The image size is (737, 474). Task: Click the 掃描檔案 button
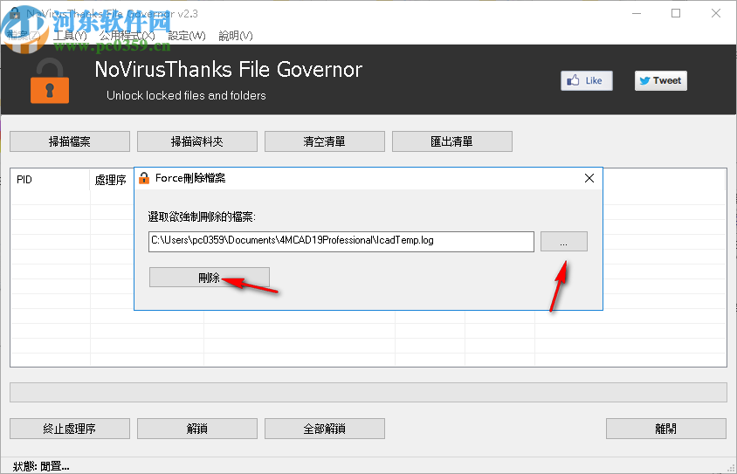point(70,141)
